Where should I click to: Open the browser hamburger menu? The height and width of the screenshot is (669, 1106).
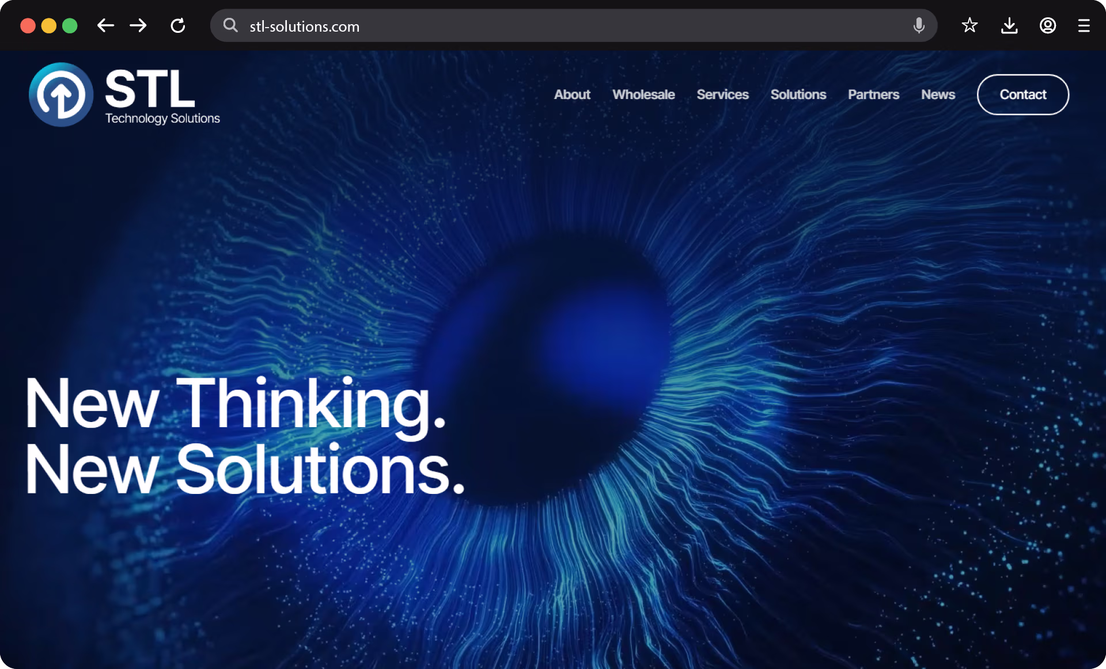(1084, 26)
